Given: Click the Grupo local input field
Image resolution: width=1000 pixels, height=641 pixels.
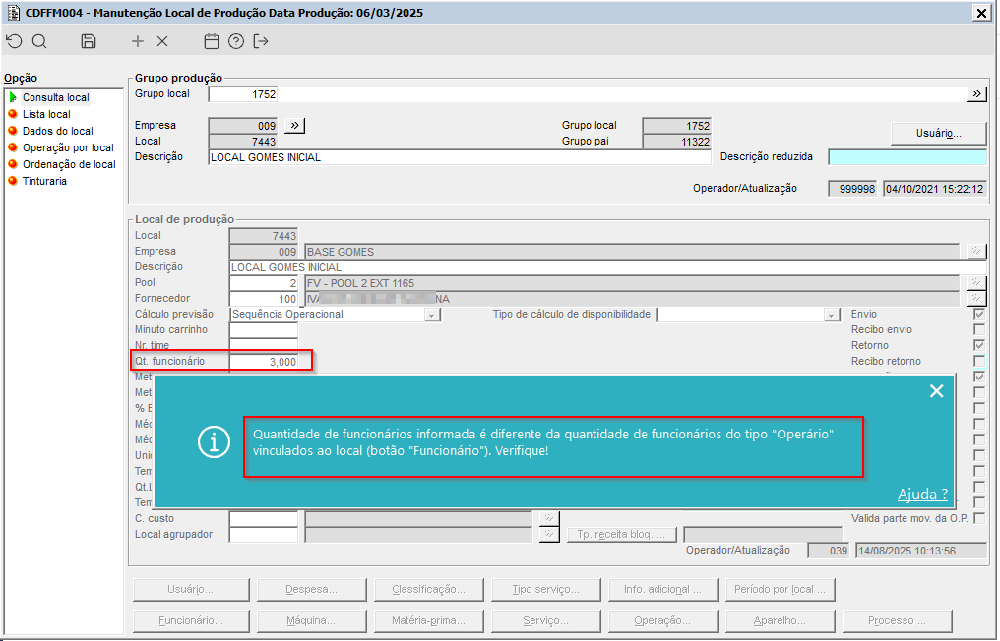Looking at the screenshot, I should (243, 94).
